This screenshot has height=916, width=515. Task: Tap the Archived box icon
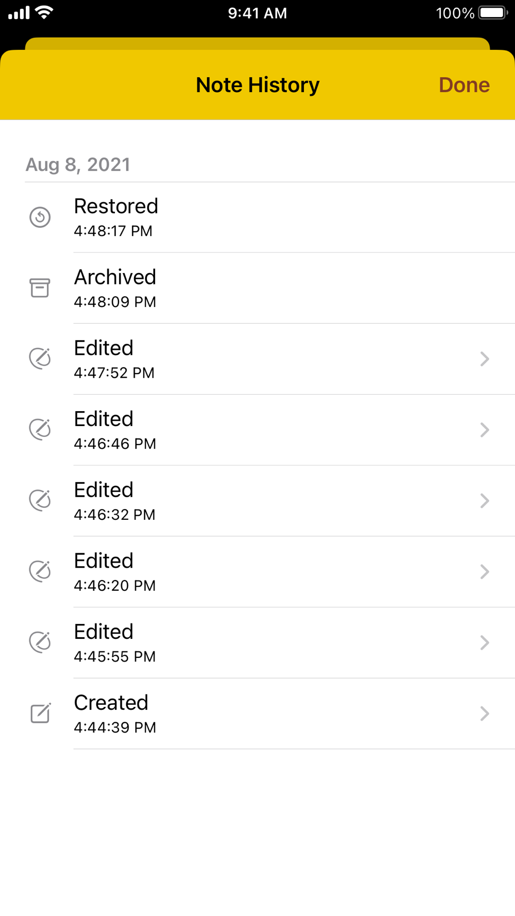point(40,288)
